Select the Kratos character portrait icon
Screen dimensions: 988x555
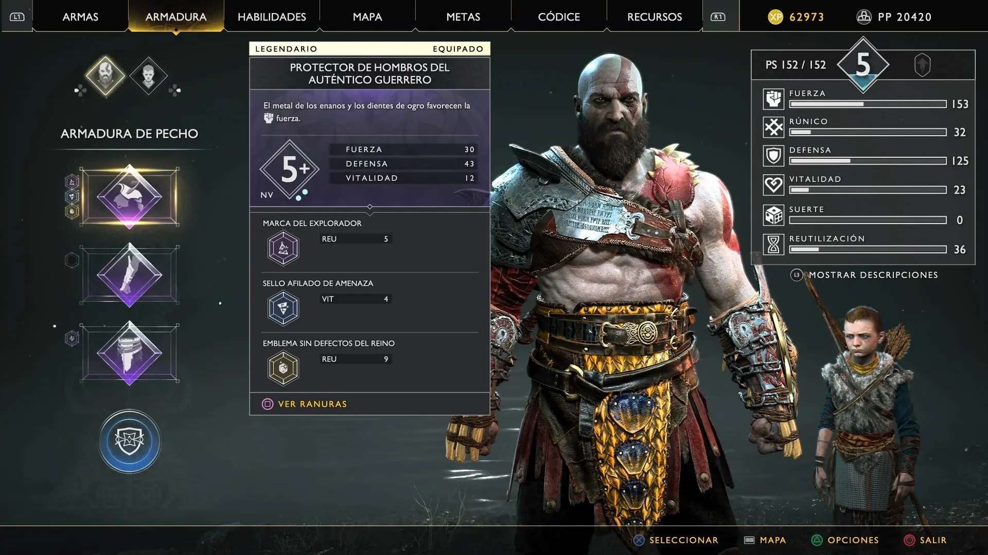(105, 76)
